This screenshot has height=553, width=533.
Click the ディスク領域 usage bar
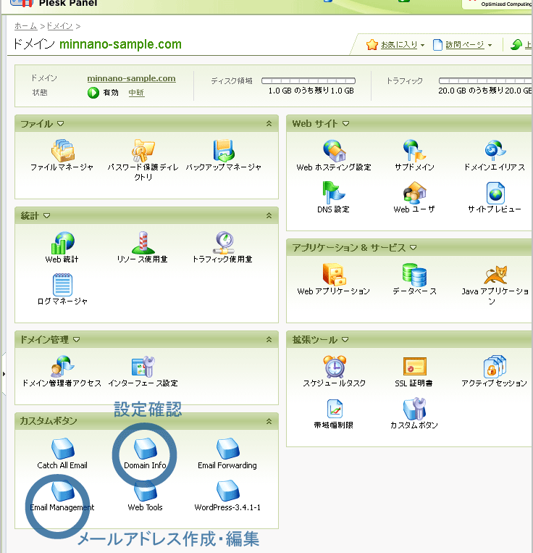(x=309, y=80)
